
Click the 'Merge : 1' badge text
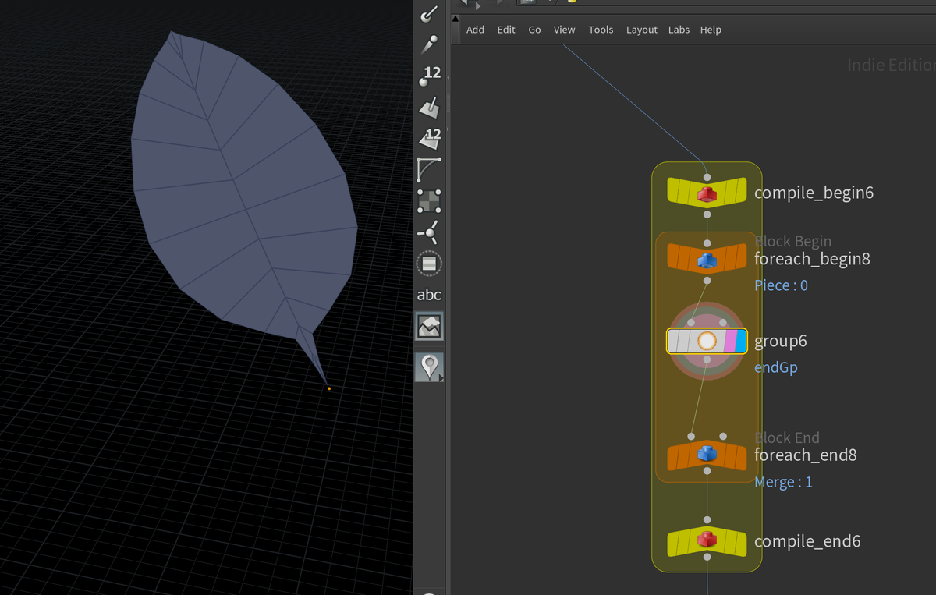point(783,482)
